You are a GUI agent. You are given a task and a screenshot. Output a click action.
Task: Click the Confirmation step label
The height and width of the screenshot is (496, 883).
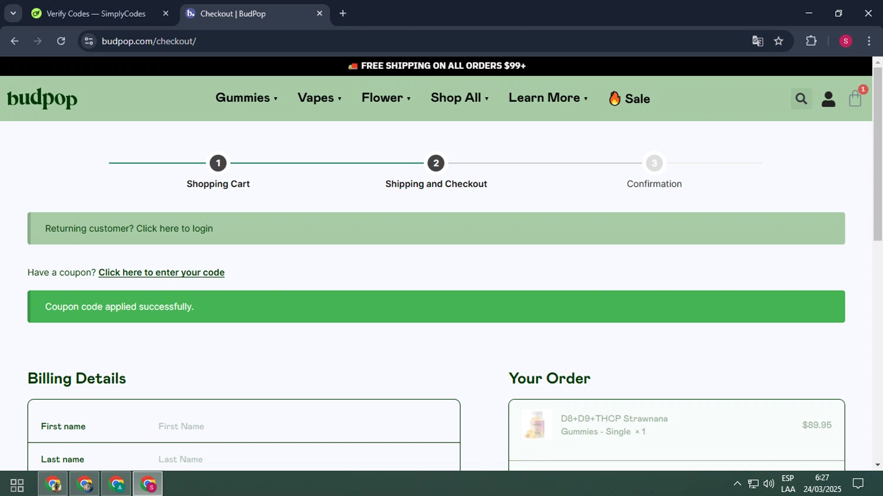(x=654, y=184)
